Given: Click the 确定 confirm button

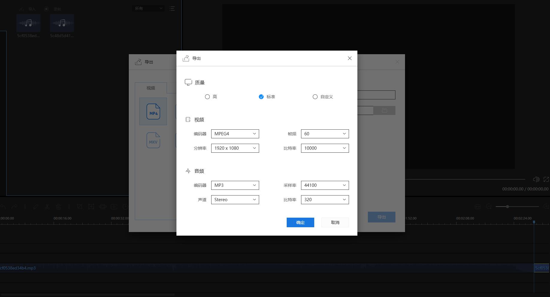Looking at the screenshot, I should [x=300, y=222].
